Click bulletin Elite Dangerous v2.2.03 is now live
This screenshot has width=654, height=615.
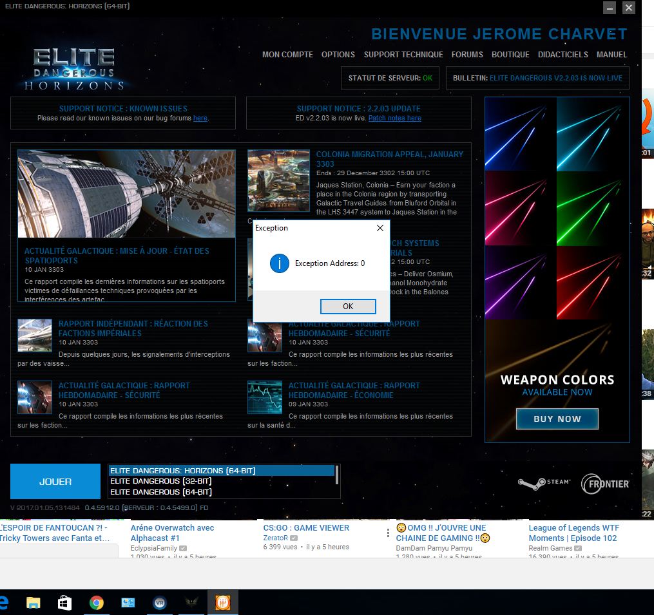555,78
